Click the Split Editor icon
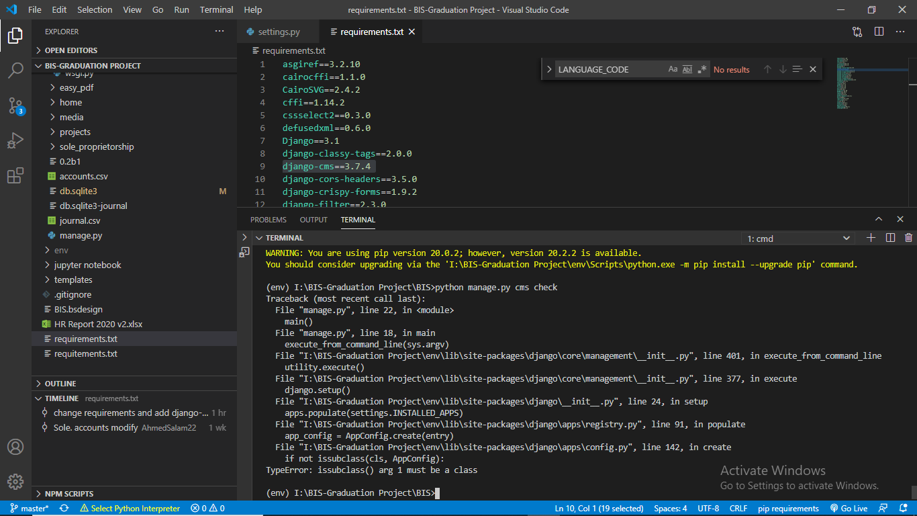Image resolution: width=917 pixels, height=516 pixels. [879, 32]
